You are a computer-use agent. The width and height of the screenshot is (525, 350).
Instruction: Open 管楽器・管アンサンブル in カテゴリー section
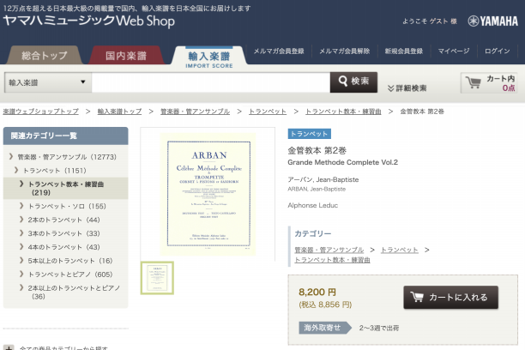(x=329, y=250)
